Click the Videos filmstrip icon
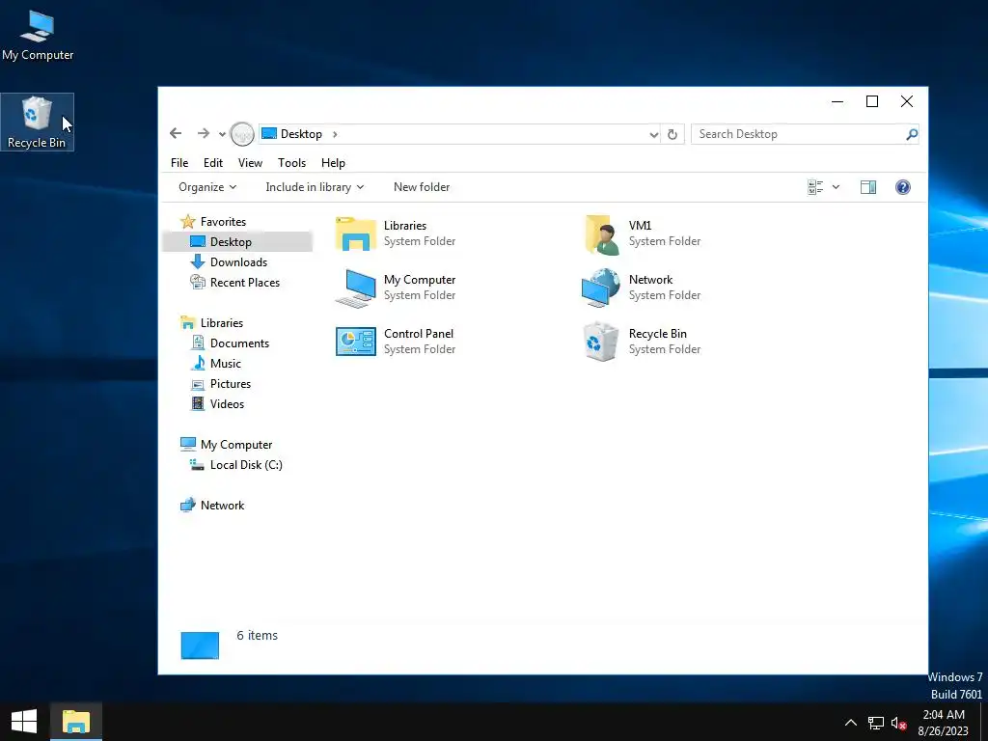988x741 pixels. click(198, 404)
